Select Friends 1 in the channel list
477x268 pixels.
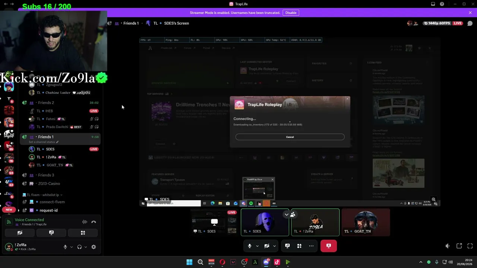[60, 137]
